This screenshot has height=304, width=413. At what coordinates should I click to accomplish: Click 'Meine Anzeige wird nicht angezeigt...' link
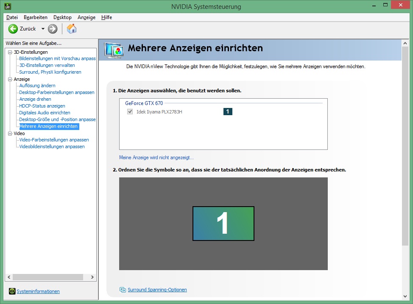click(156, 158)
